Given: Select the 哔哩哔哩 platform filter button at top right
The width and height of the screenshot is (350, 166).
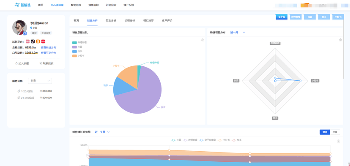Looking at the screenshot, I should pos(295,17).
